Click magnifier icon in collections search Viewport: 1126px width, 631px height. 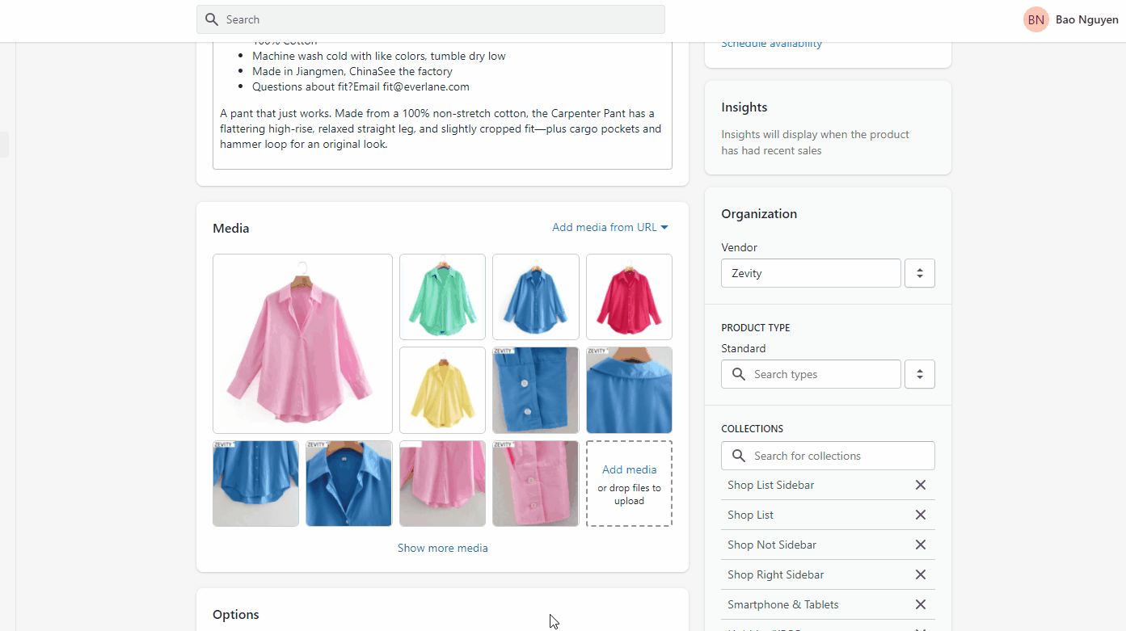738,456
